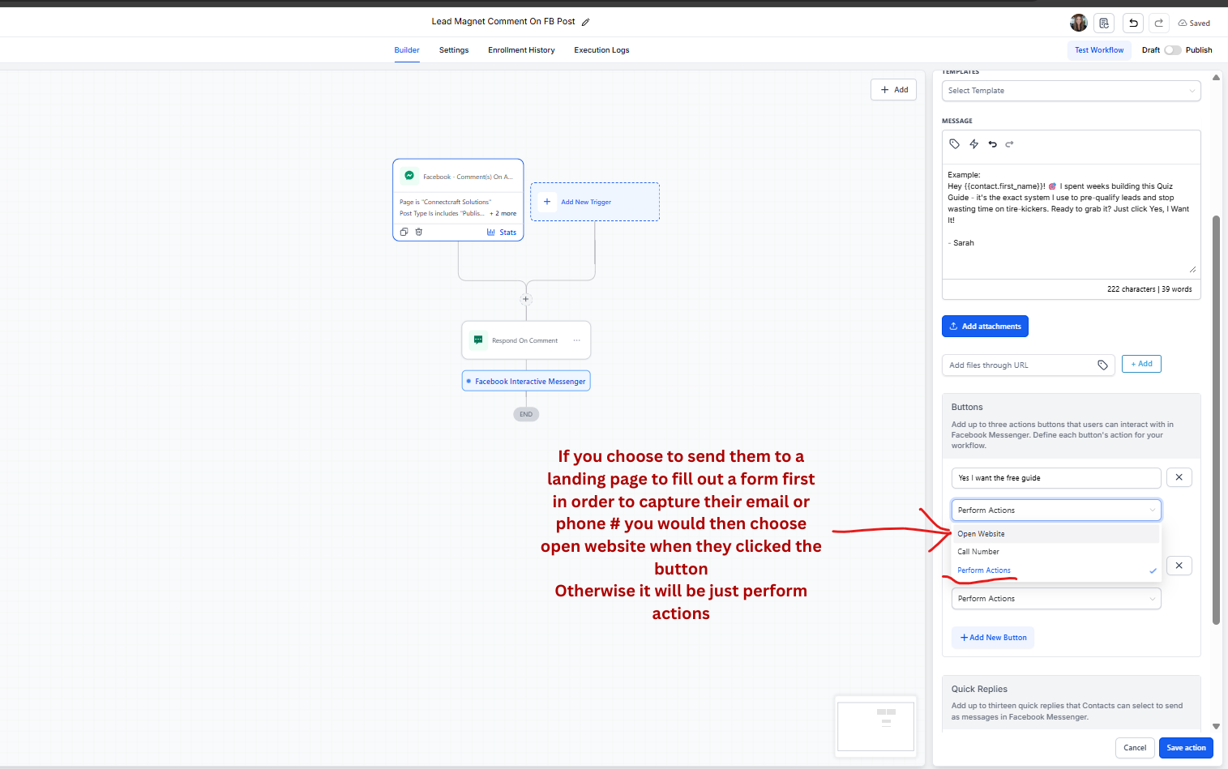Image resolution: width=1228 pixels, height=769 pixels.
Task: Switch to the Settings tab
Action: pyautogui.click(x=454, y=50)
